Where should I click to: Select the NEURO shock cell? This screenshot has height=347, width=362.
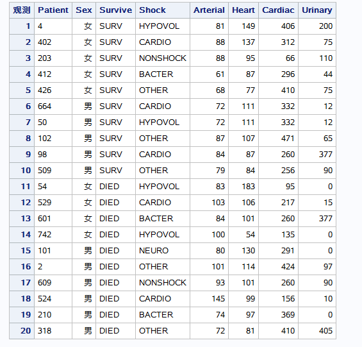point(163,251)
